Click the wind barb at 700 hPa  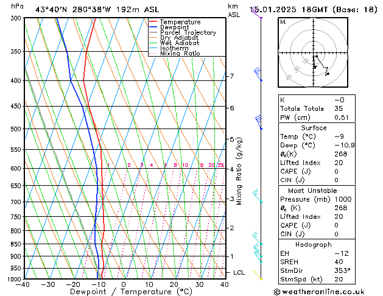pos(258,196)
